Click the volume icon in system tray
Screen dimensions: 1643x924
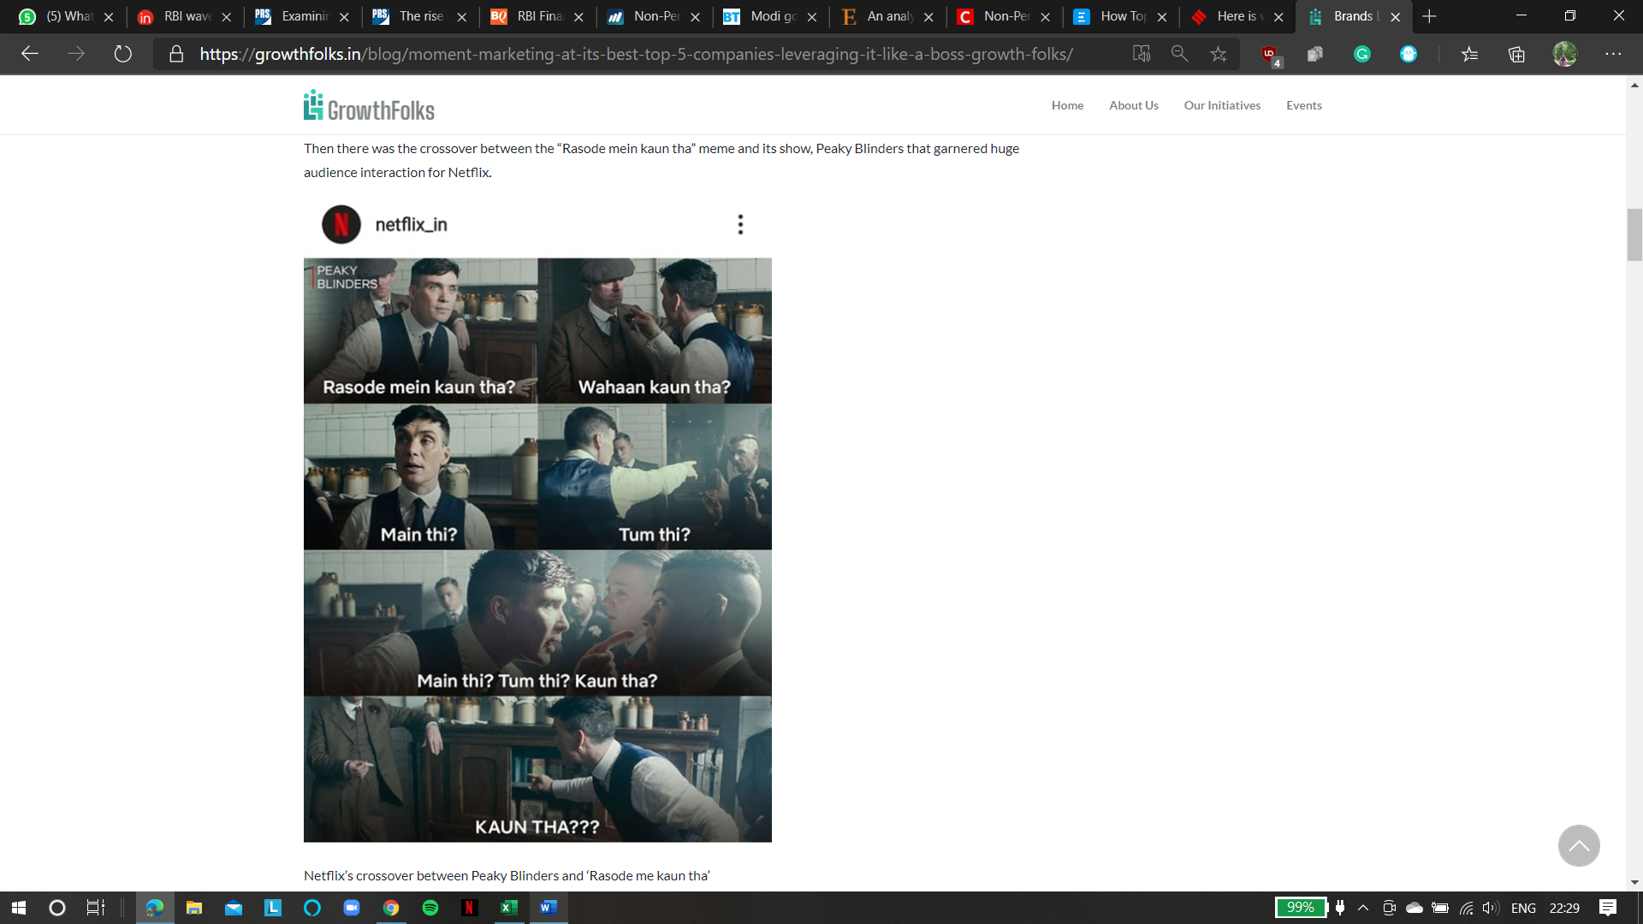point(1491,908)
